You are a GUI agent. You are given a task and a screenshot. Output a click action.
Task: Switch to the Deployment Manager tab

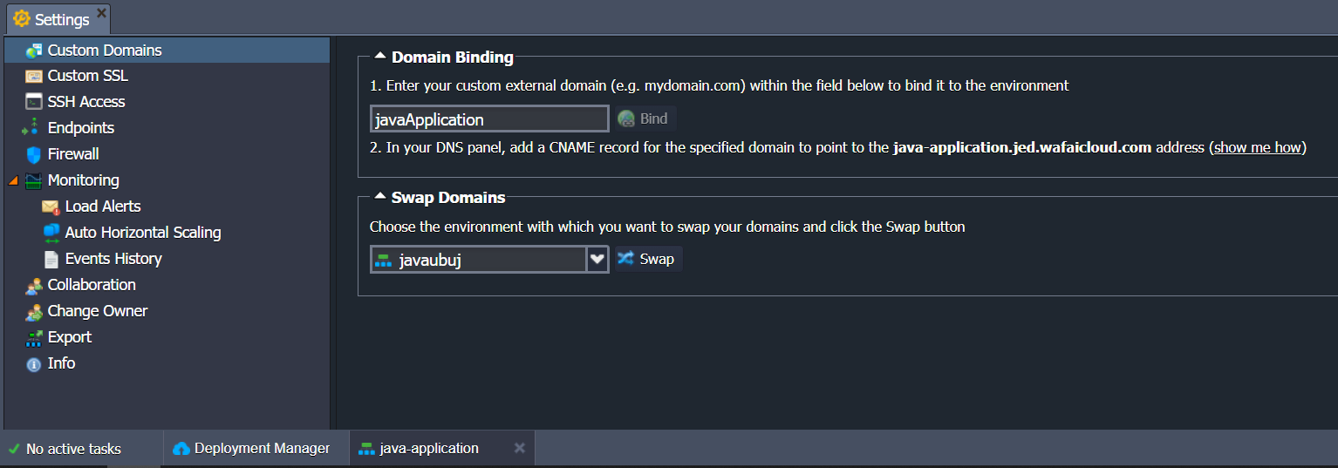(x=252, y=448)
